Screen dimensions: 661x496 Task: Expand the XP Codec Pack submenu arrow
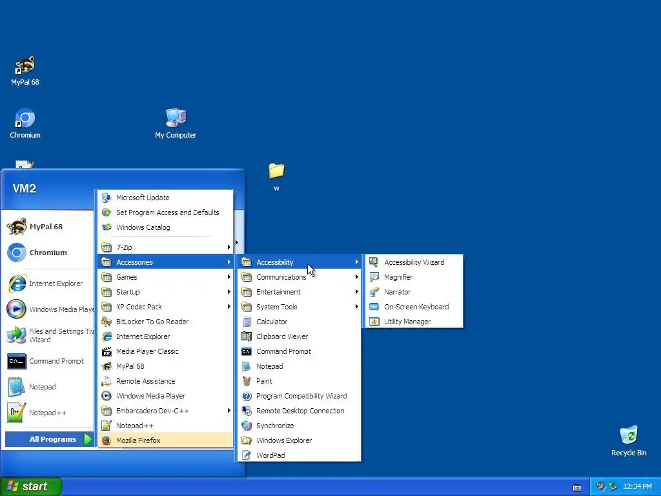pyautogui.click(x=229, y=307)
